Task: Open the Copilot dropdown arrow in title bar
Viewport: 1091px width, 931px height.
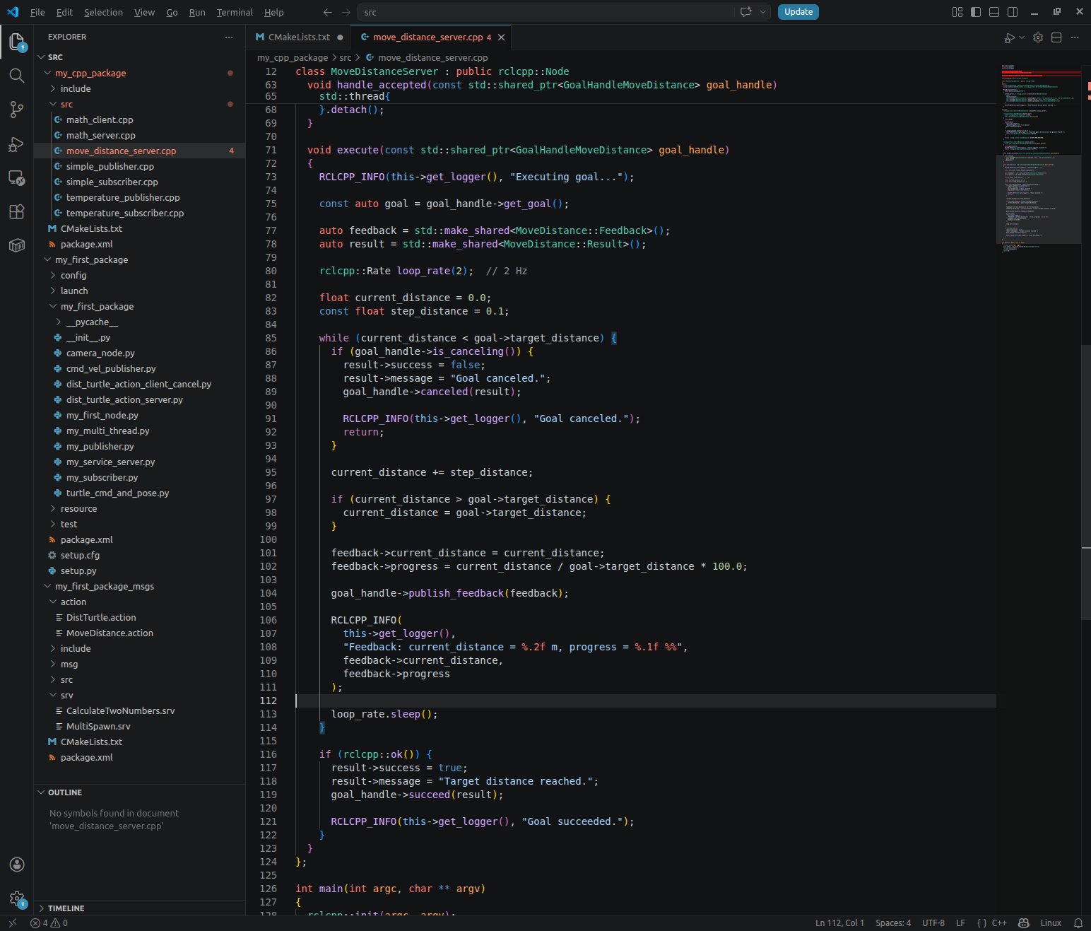Action: (x=762, y=12)
